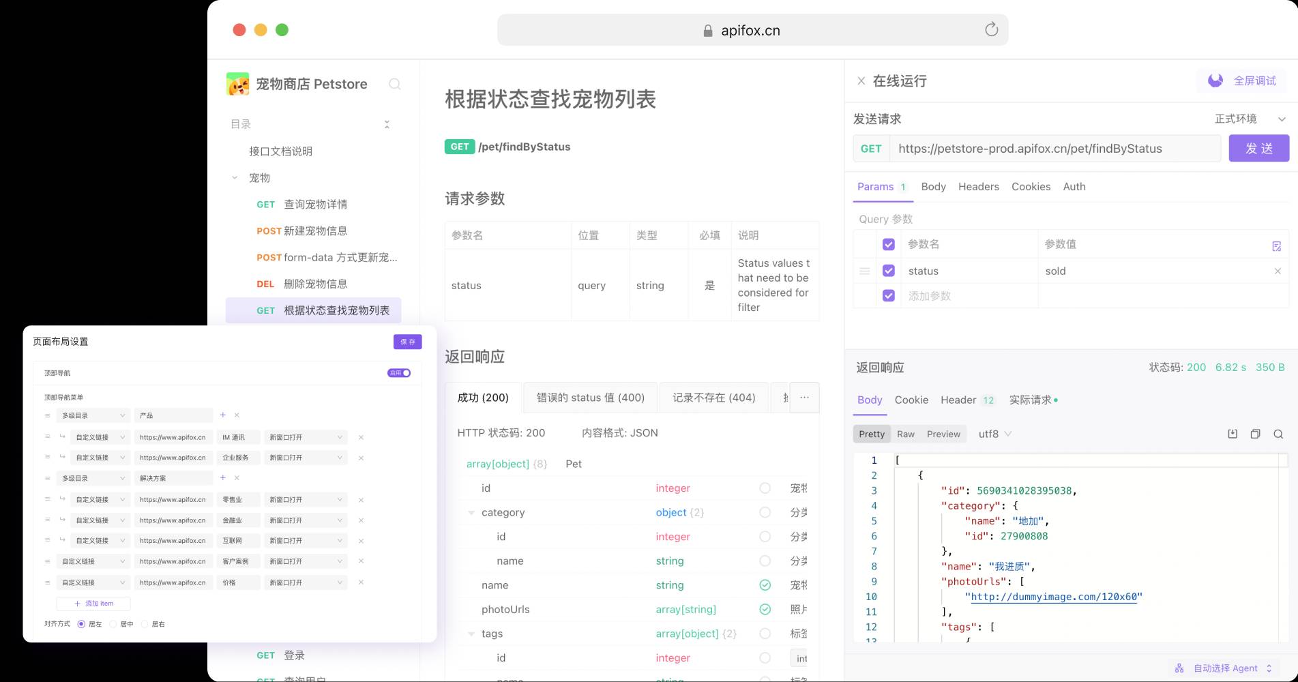Select 居中 alignment radio button

114,624
